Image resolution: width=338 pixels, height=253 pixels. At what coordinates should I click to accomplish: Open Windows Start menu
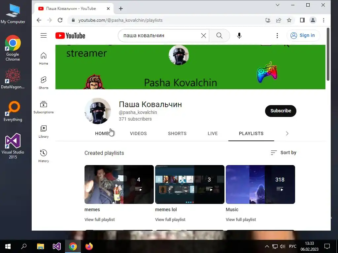click(8, 246)
